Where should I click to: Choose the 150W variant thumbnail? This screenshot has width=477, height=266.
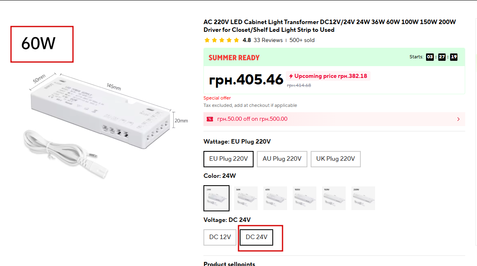334,198
